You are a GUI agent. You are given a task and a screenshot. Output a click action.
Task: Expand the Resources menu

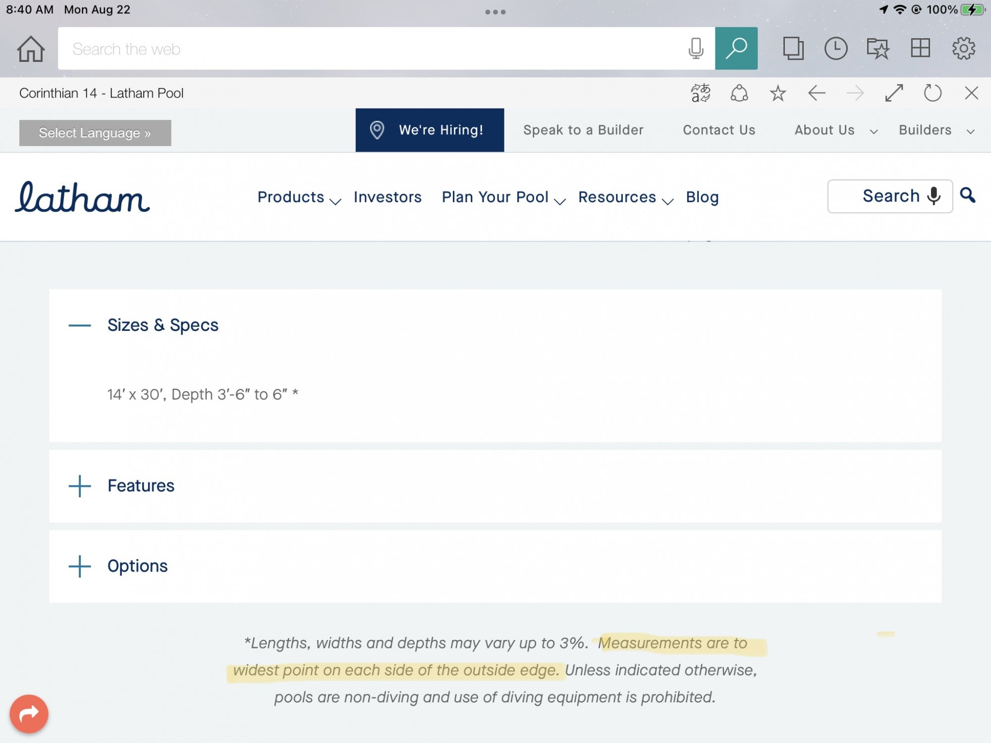pyautogui.click(x=626, y=197)
